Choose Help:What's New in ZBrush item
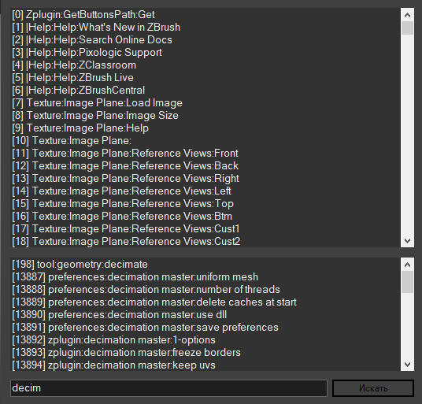 tap(96, 28)
